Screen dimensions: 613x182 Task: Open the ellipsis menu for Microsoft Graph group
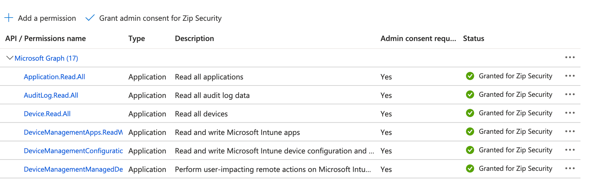(x=570, y=57)
